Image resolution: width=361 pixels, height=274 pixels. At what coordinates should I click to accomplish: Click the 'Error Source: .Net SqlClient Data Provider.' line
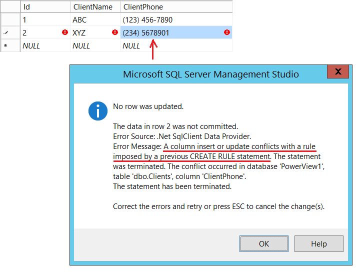tap(182, 136)
